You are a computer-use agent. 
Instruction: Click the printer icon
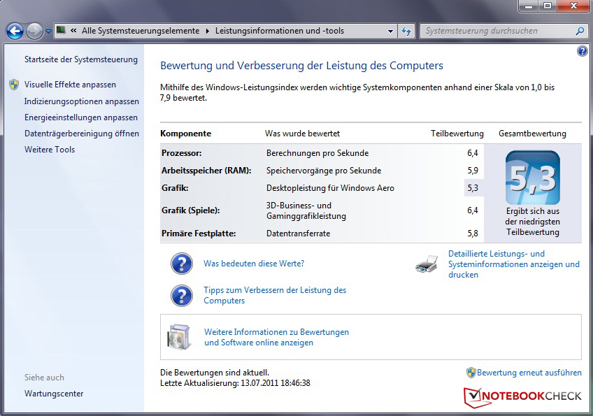tap(427, 264)
